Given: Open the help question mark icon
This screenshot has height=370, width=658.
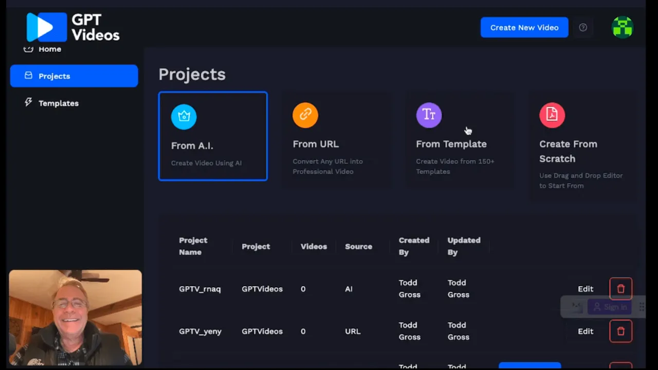Looking at the screenshot, I should click(583, 27).
